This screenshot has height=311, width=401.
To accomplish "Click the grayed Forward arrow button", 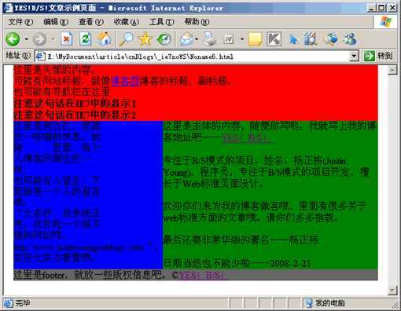I will (40, 39).
